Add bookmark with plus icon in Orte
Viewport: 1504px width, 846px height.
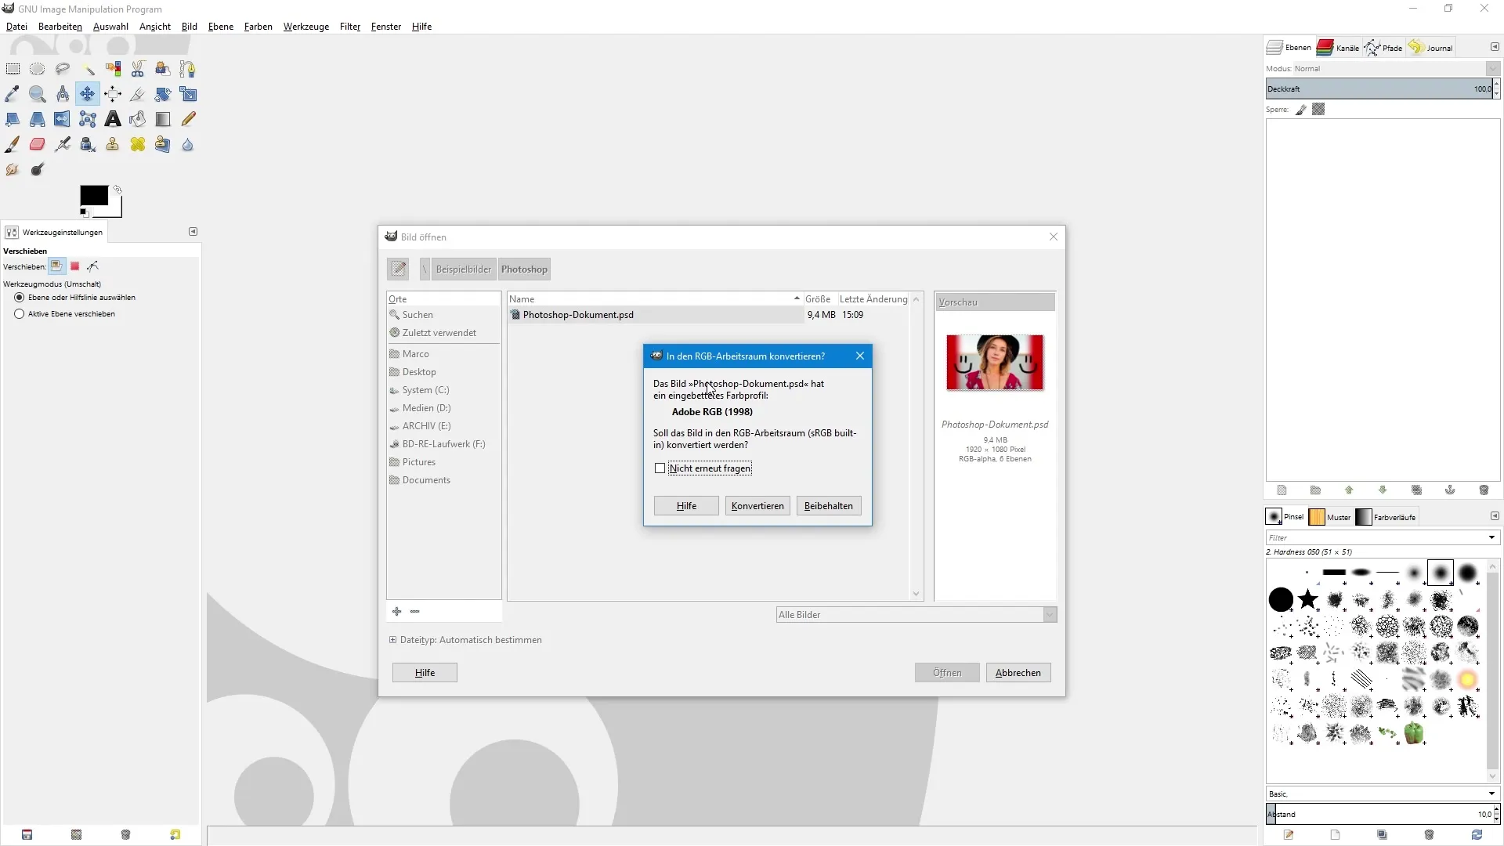coord(397,611)
